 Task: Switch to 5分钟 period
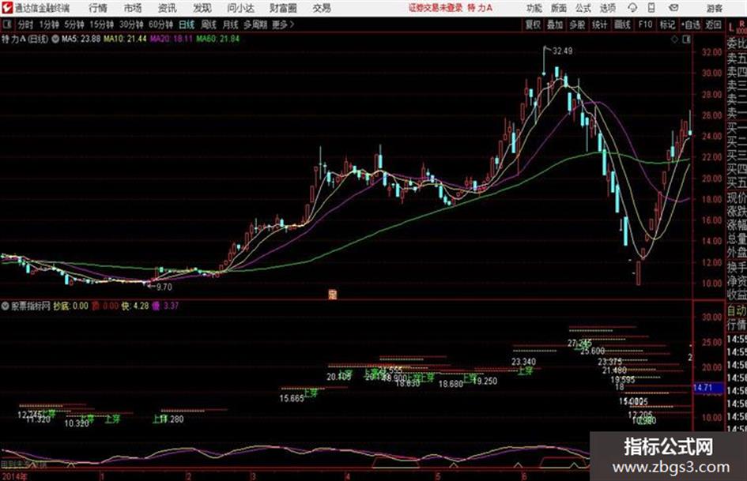tap(74, 24)
